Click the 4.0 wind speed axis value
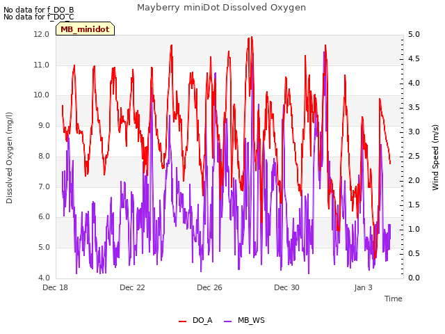Image resolution: width=445 pixels, height=334 pixels. click(414, 83)
